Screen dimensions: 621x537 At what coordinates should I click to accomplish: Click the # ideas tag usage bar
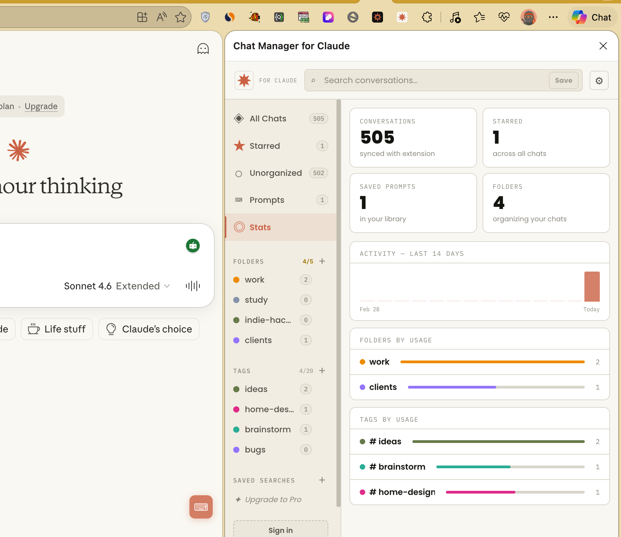tap(499, 442)
